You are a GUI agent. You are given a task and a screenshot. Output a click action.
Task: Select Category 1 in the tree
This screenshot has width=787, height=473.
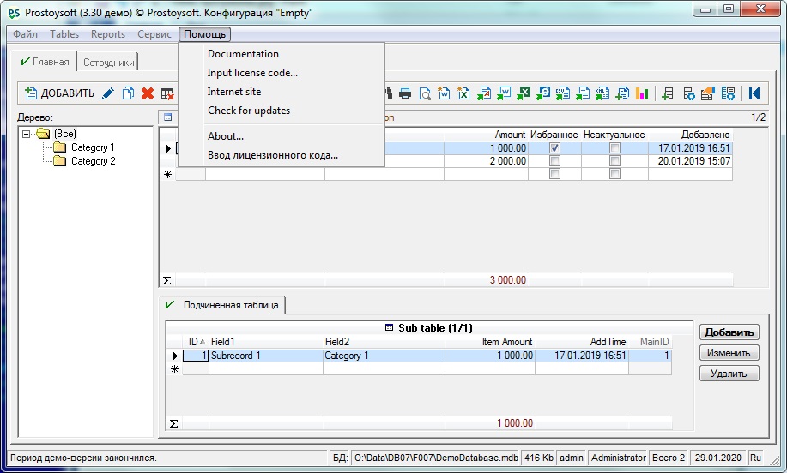pos(92,147)
